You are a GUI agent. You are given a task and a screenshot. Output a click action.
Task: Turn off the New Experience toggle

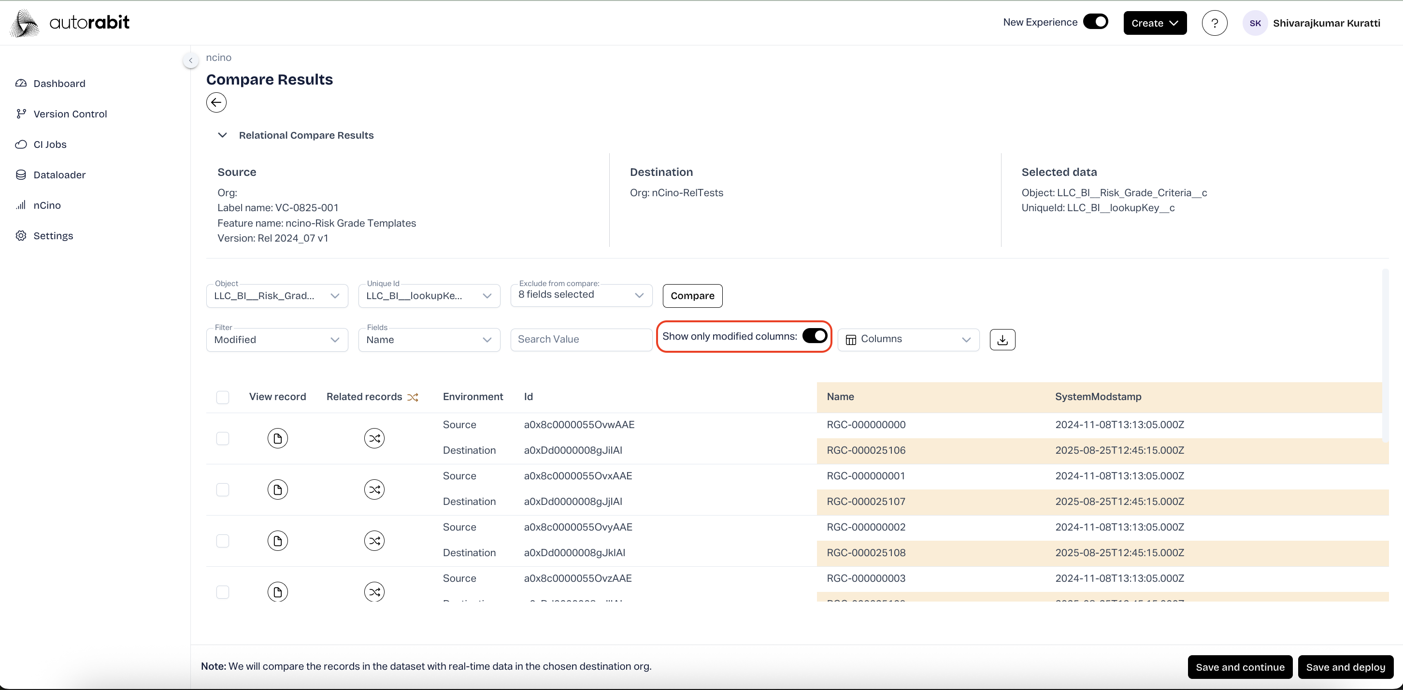(1095, 22)
